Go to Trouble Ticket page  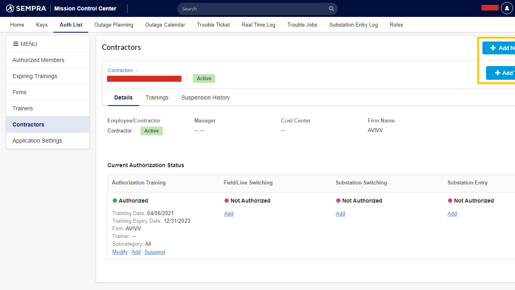click(213, 25)
